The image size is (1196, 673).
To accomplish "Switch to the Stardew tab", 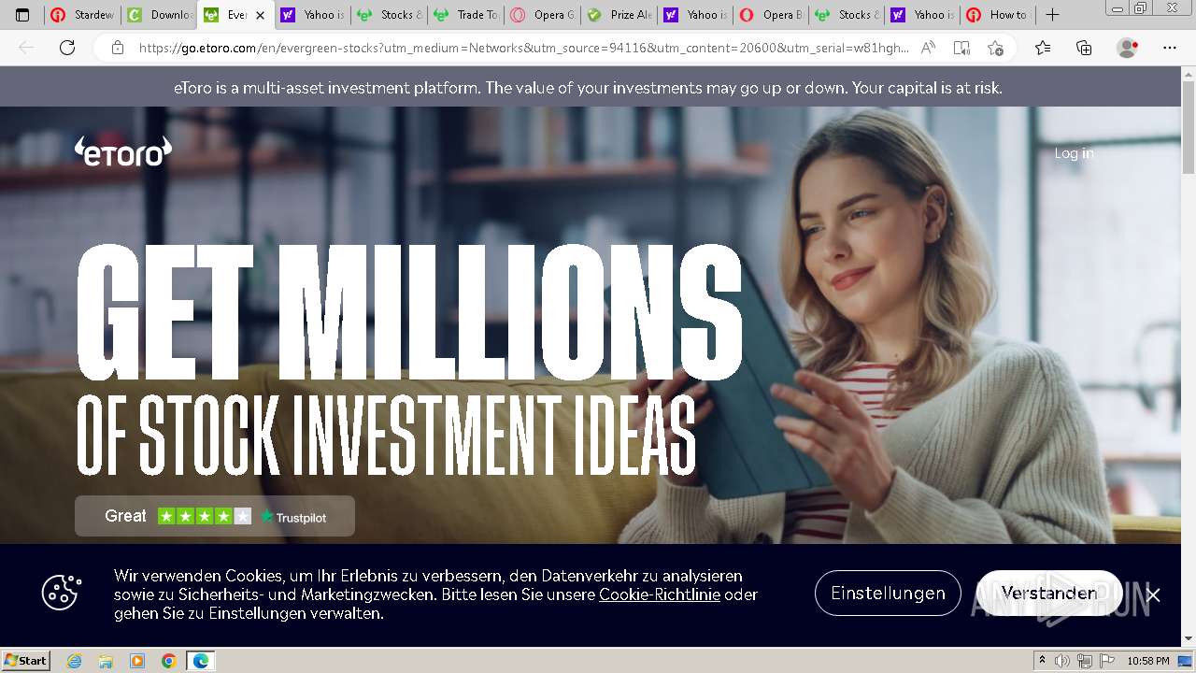I will point(83,15).
